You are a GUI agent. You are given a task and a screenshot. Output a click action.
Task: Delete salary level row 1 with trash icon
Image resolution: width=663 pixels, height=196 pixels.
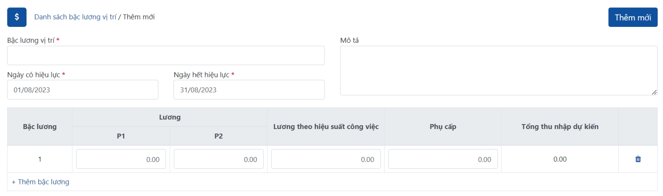coord(638,159)
